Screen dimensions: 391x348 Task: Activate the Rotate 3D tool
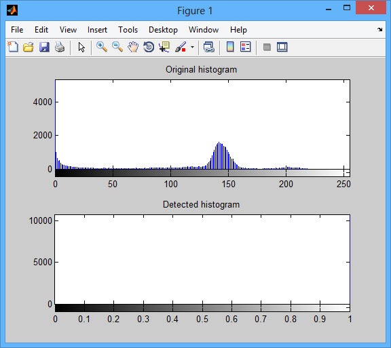pyautogui.click(x=149, y=47)
